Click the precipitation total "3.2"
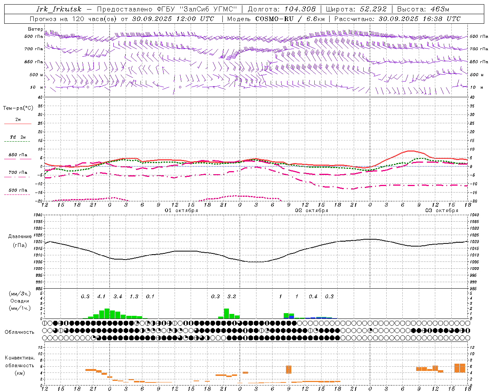 click(x=232, y=297)
